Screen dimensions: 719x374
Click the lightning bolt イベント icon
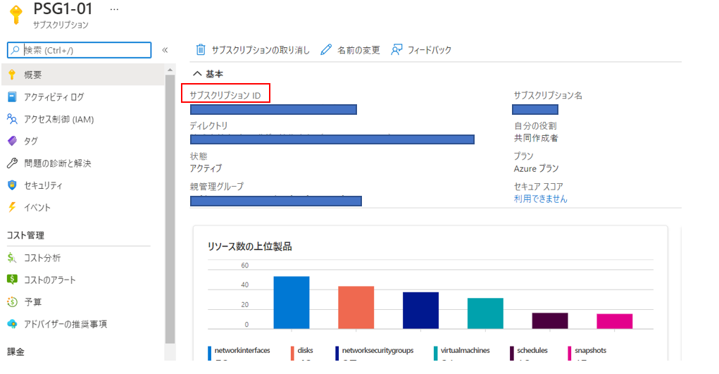click(13, 207)
